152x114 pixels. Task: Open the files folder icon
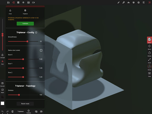pyautogui.click(x=8, y=2)
